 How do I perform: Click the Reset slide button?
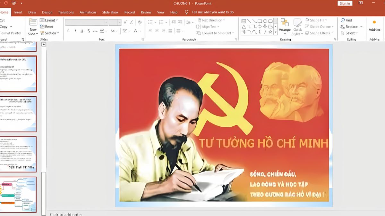(x=47, y=27)
